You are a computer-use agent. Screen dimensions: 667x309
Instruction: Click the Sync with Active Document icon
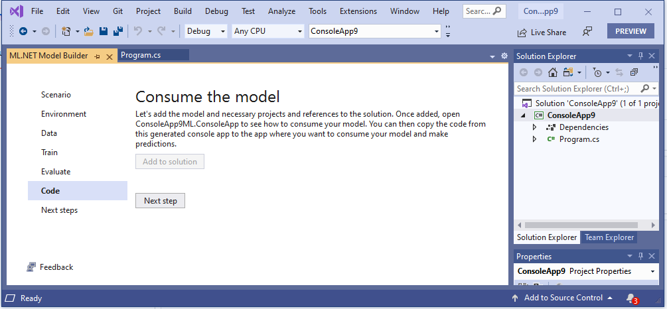tap(619, 73)
